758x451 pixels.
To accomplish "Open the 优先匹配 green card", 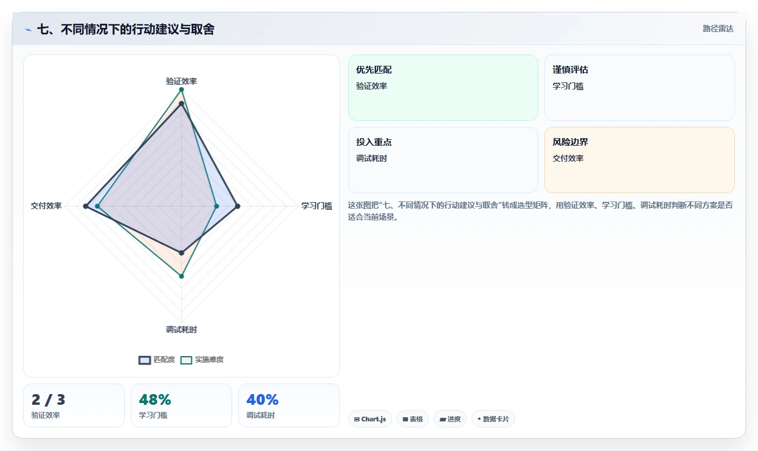I will coord(443,88).
